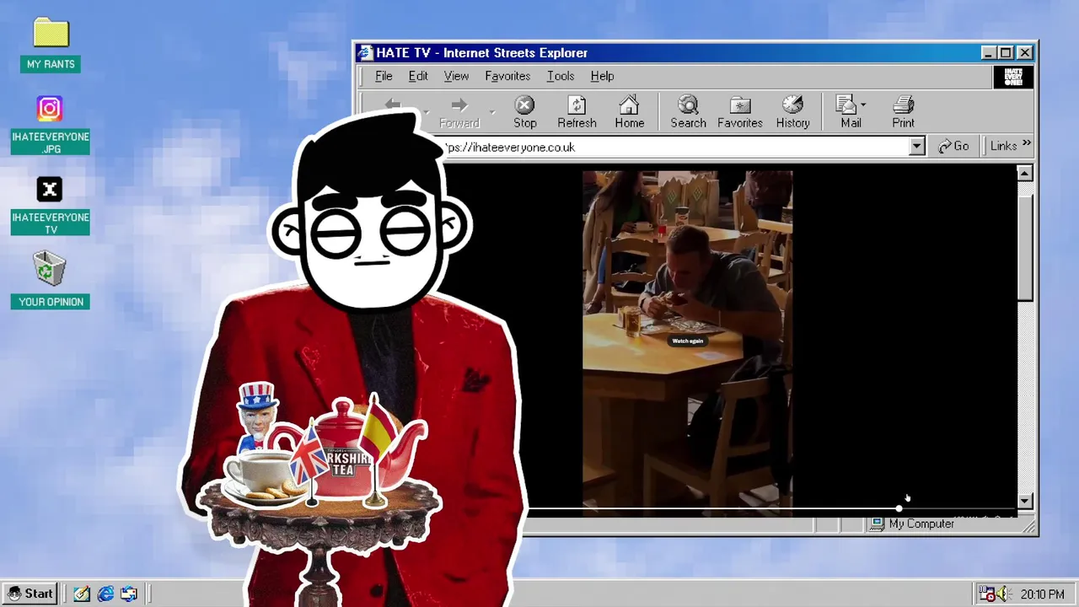Open the IHATEEVERYONE.JPG Instagram icon

coord(50,109)
